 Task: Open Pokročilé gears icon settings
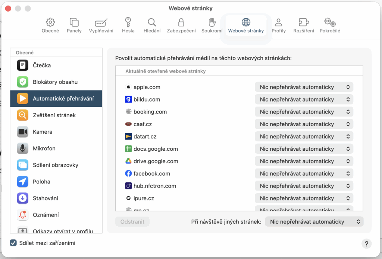pos(330,25)
